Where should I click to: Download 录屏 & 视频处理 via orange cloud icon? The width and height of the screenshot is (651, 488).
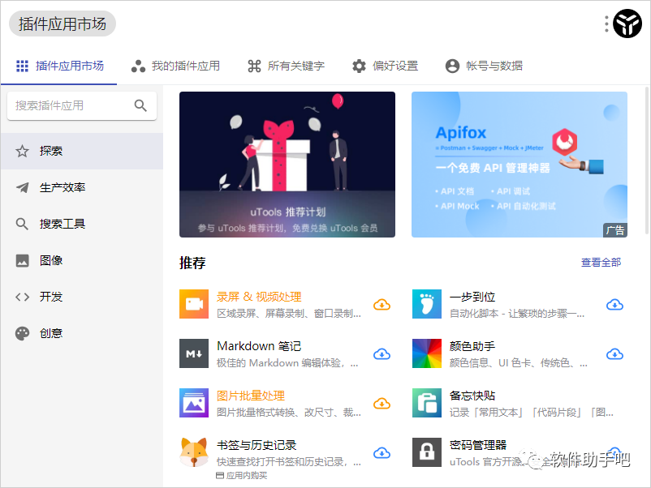pos(382,305)
